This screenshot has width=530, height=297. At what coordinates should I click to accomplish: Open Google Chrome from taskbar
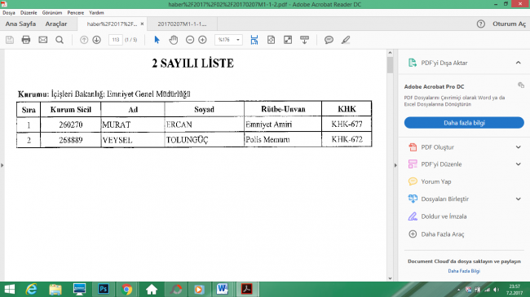(x=126, y=289)
